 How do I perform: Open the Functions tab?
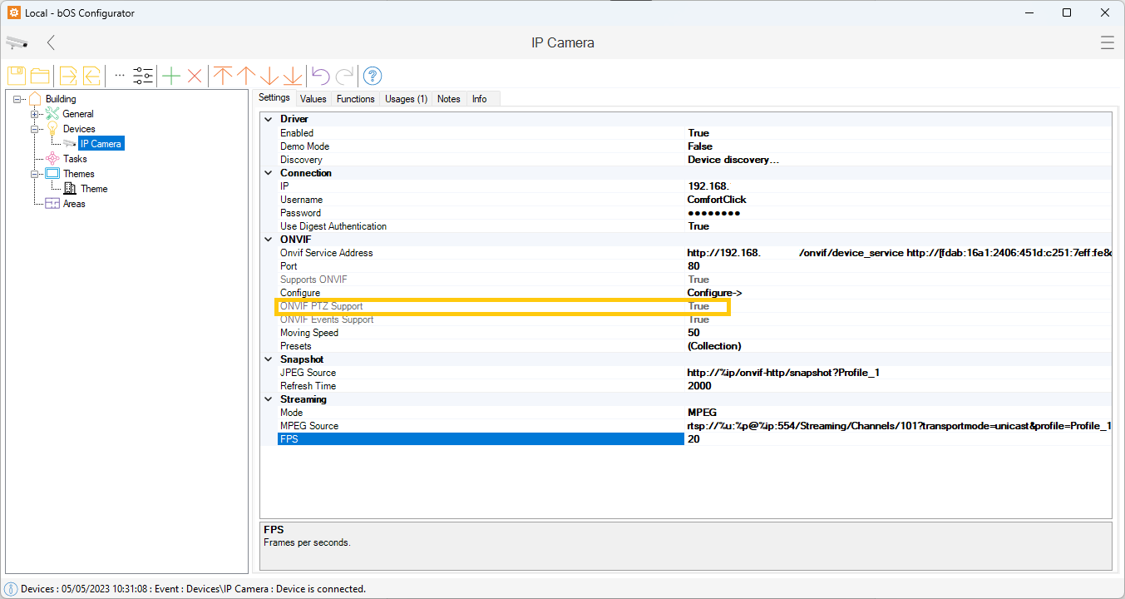tap(356, 98)
